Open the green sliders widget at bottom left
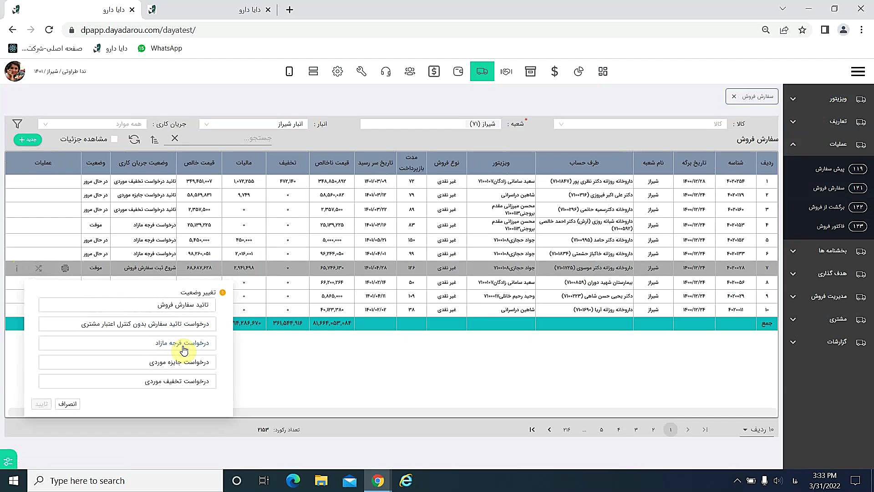Viewport: 874px width, 492px height. (8, 460)
